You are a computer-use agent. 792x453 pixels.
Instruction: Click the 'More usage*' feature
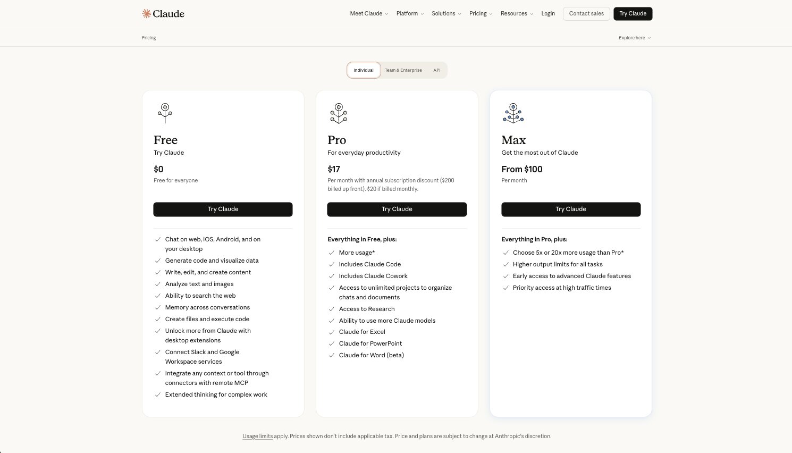pyautogui.click(x=357, y=253)
